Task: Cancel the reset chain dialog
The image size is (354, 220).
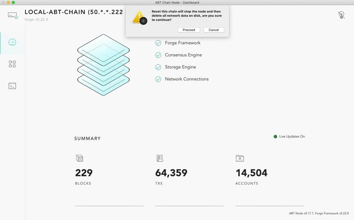Action: click(213, 30)
